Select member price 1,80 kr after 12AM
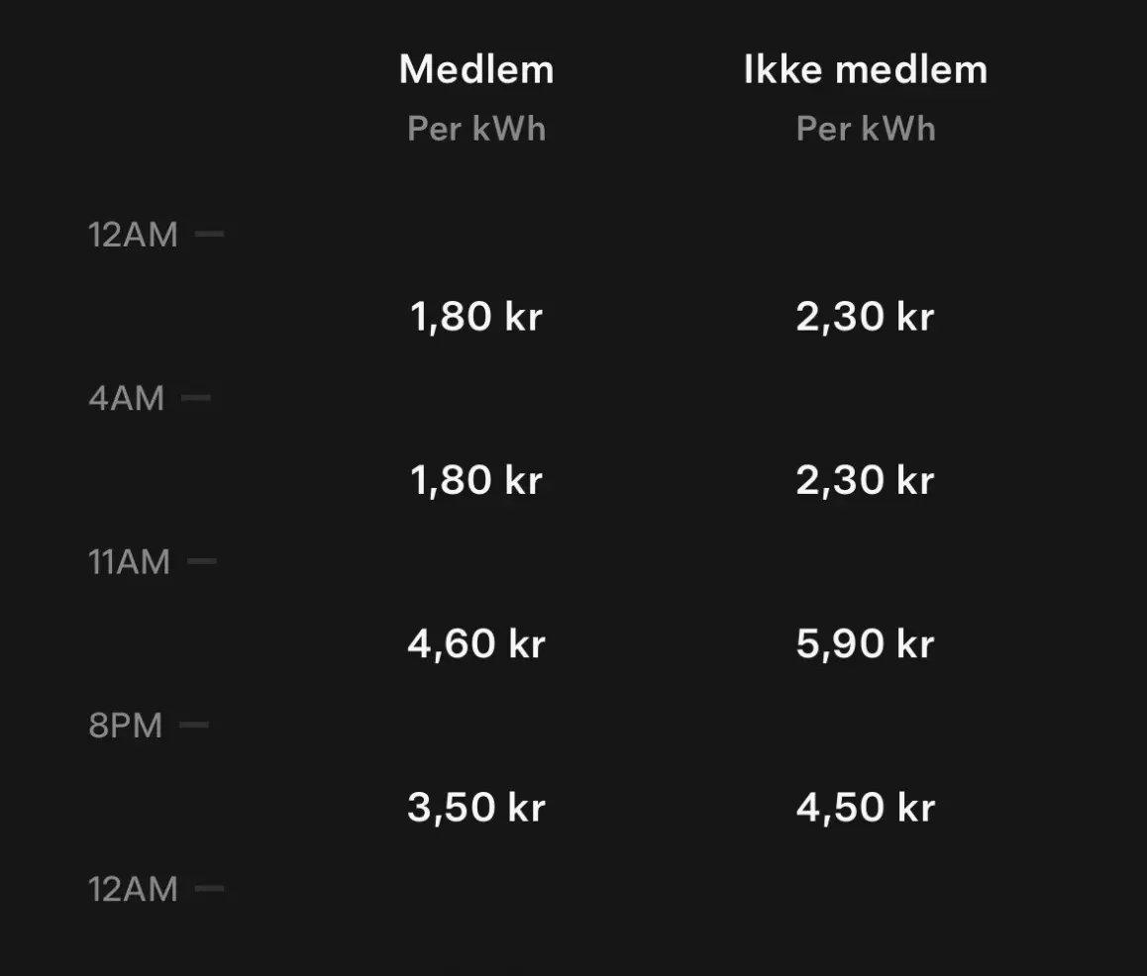This screenshot has width=1147, height=976. click(x=476, y=317)
